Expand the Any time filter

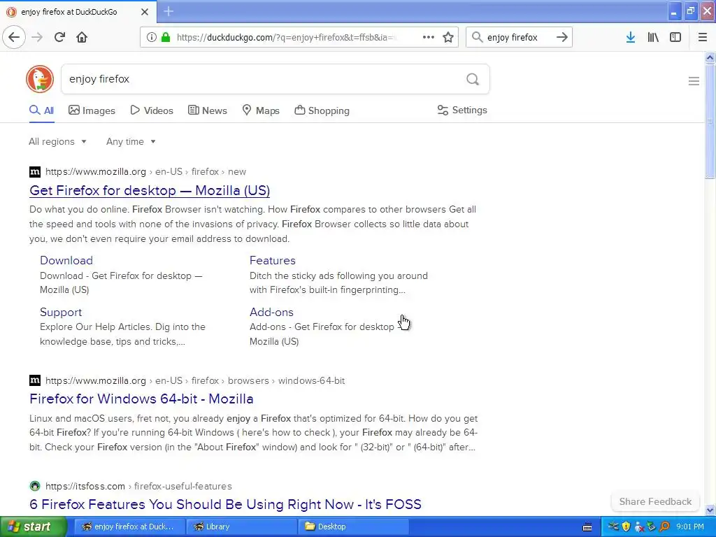click(x=131, y=141)
